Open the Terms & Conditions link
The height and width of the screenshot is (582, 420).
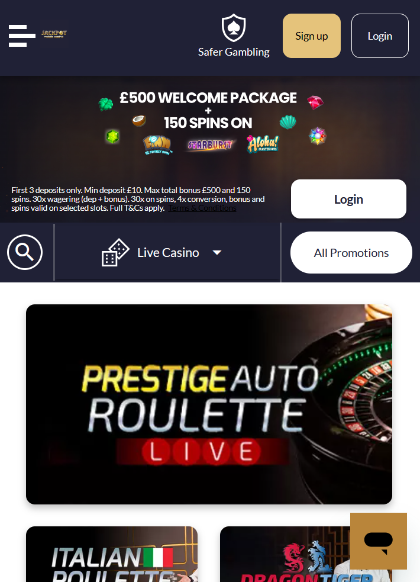(x=202, y=208)
